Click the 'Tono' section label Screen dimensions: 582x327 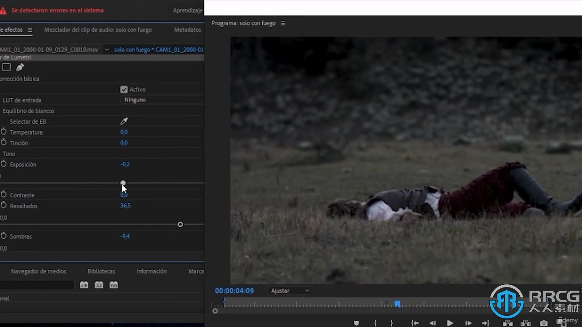tap(9, 154)
